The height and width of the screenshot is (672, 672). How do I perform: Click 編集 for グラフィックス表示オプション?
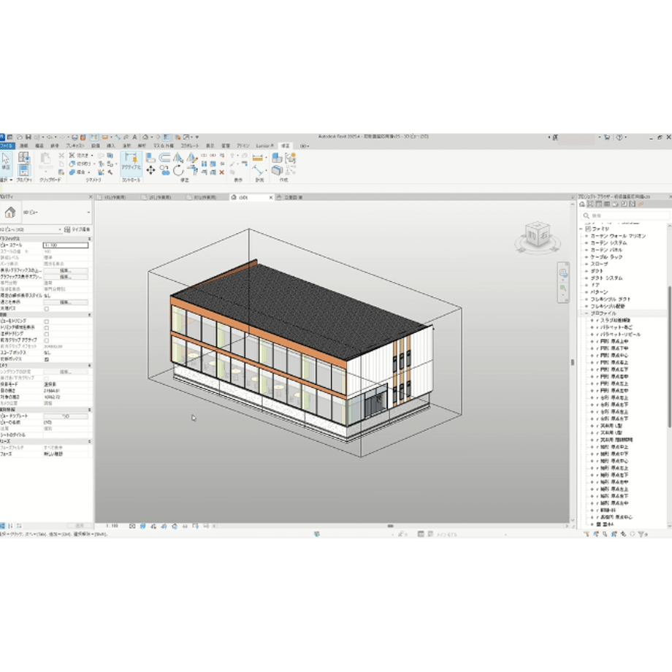66,277
